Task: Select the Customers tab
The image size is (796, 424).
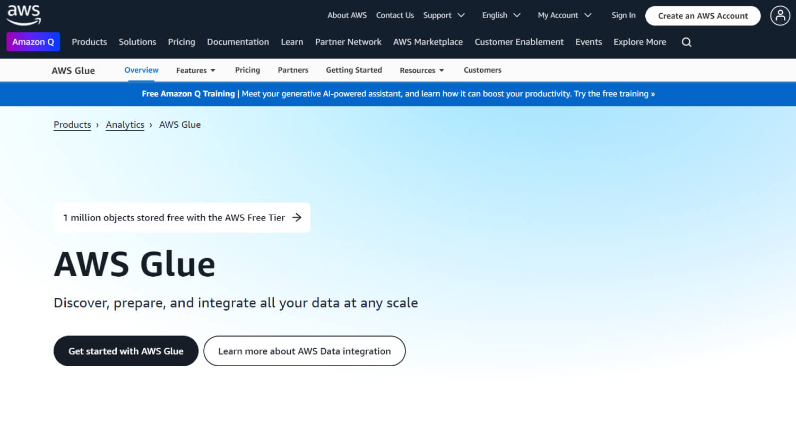Action: 482,70
